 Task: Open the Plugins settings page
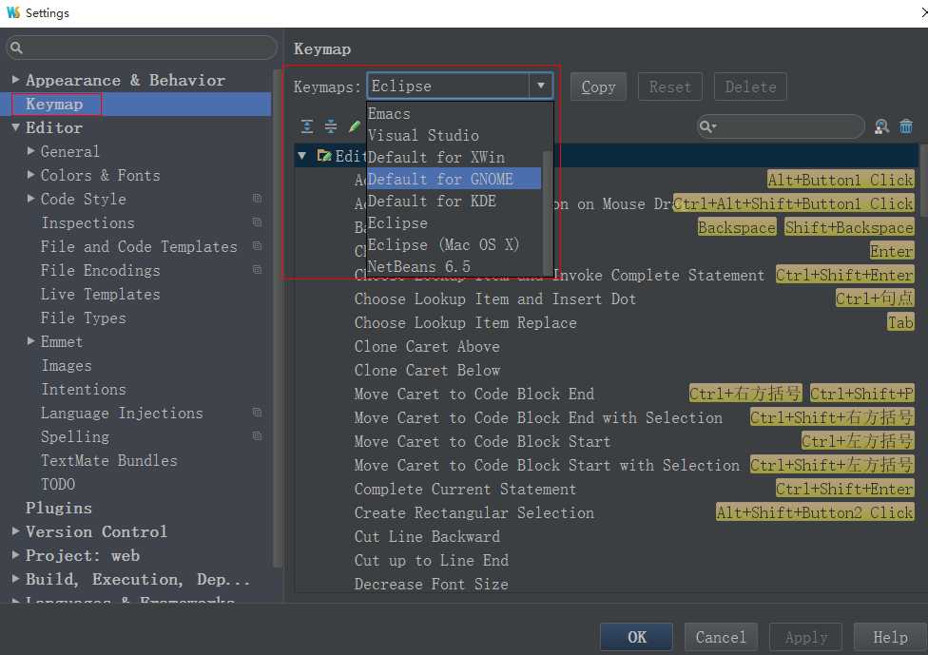pyautogui.click(x=59, y=508)
